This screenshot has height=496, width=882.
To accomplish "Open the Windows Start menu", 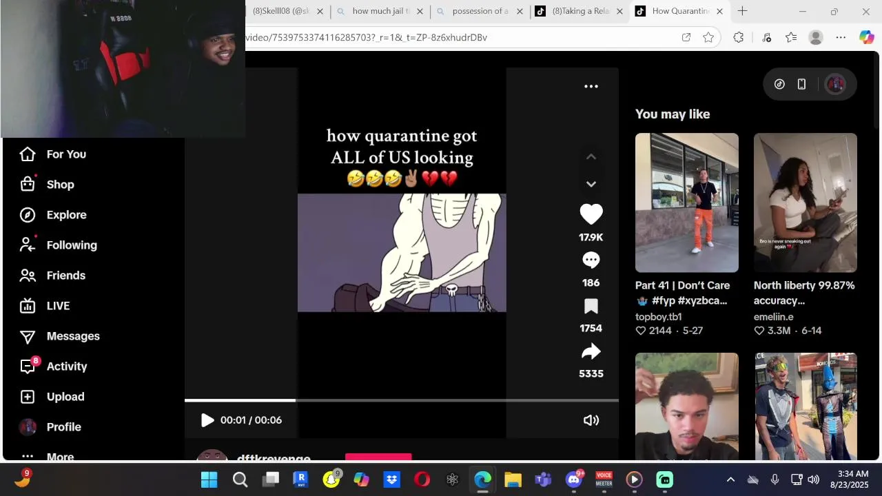I will coord(209,479).
